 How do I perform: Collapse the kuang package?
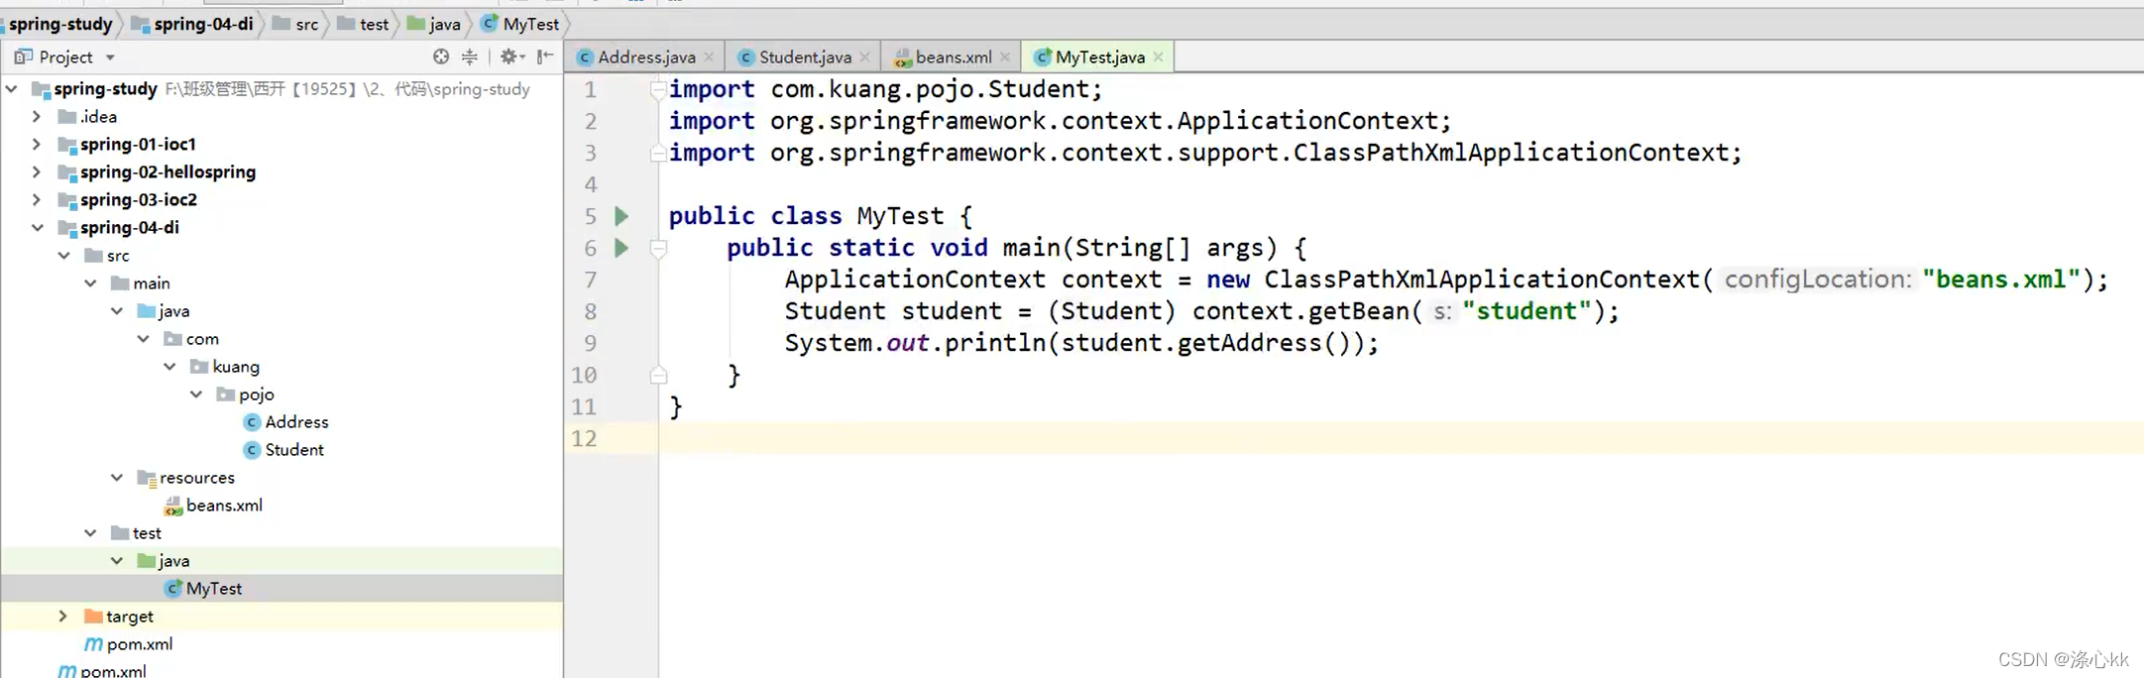pyautogui.click(x=169, y=367)
